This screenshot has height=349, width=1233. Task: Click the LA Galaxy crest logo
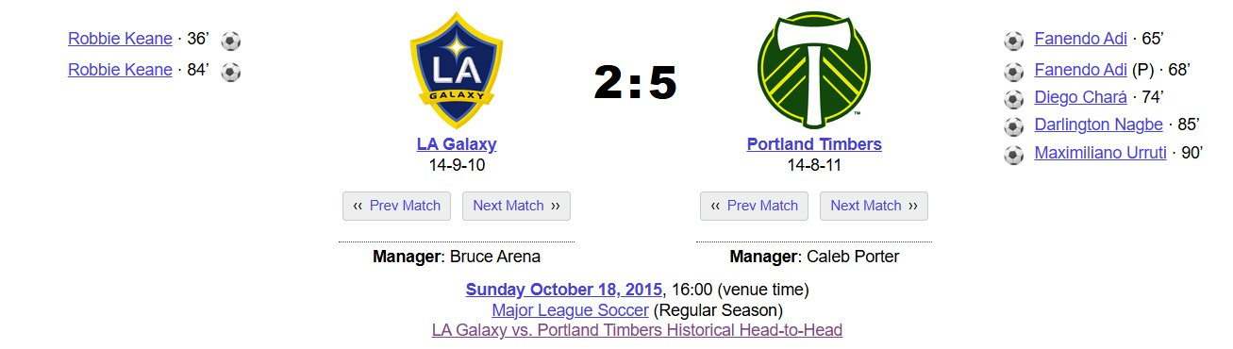click(457, 71)
